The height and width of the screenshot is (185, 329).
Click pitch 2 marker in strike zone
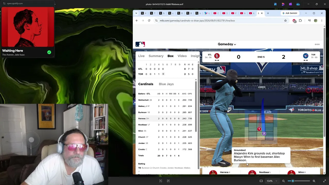(264, 134)
